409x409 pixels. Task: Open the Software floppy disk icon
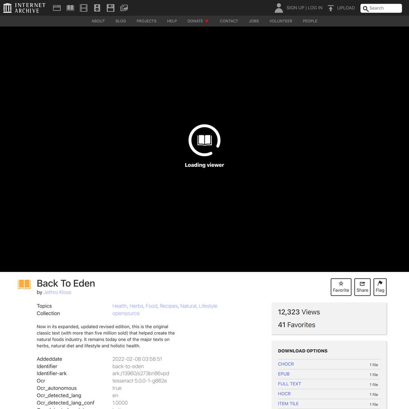click(x=110, y=8)
